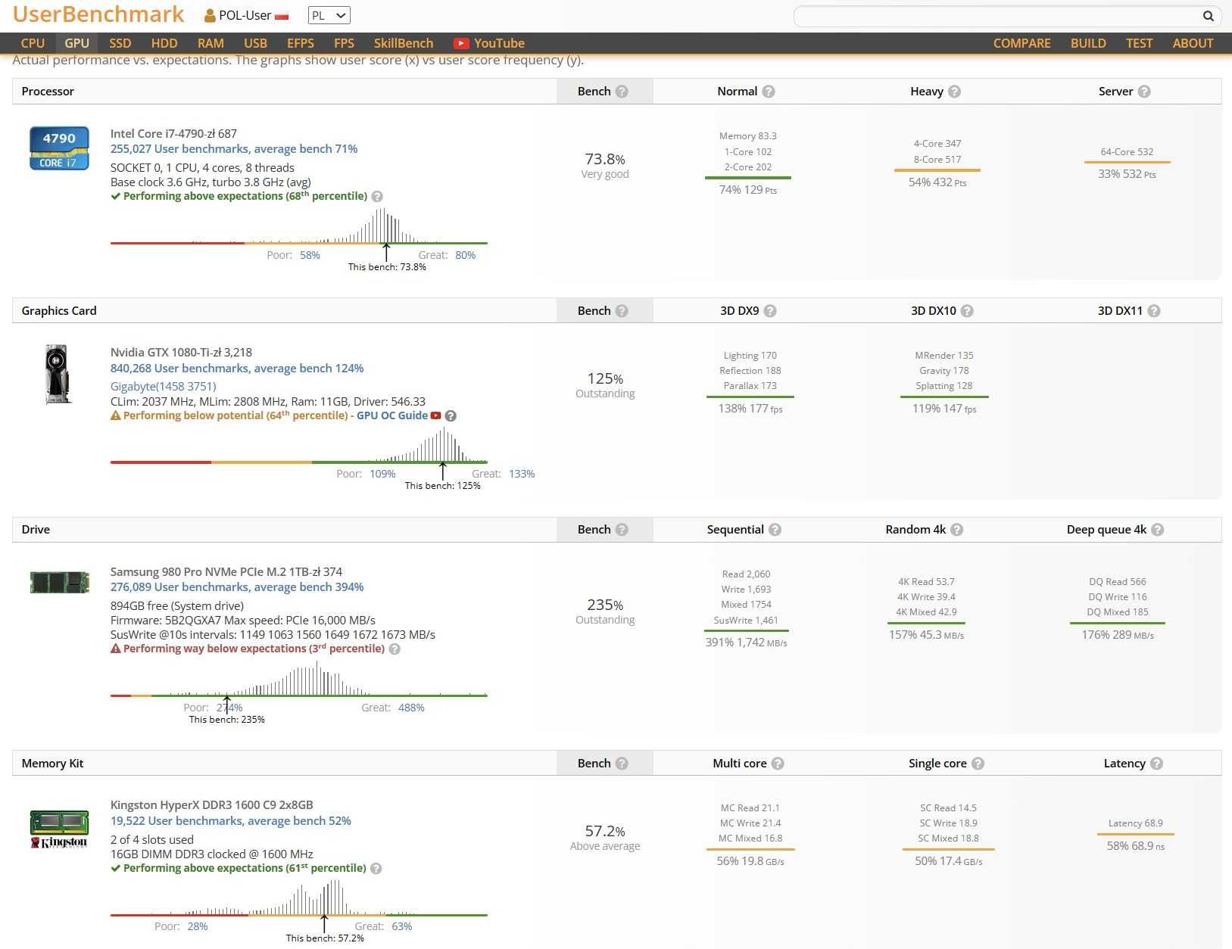This screenshot has height=949, width=1232.
Task: Click the POL-User profile icon
Action: [x=210, y=15]
